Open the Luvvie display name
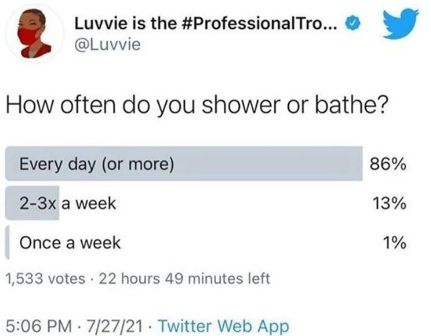 [205, 24]
